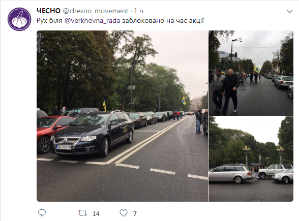This screenshot has width=299, height=221.
Task: Click the retweet arrows icon
Action: click(83, 213)
